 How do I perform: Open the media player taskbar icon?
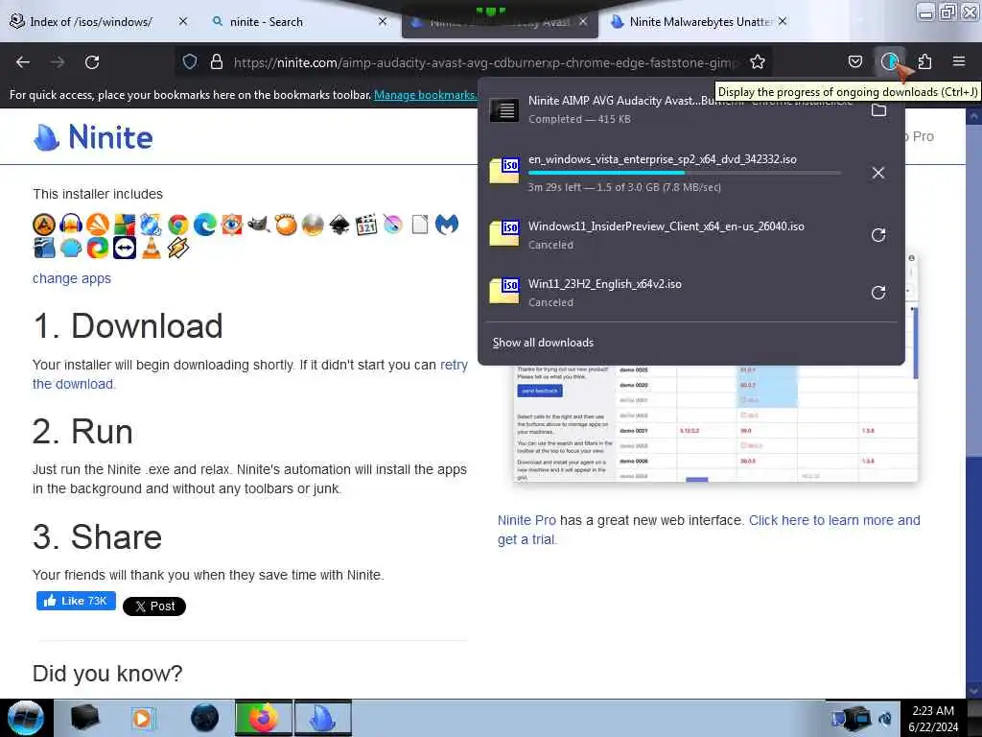143,718
